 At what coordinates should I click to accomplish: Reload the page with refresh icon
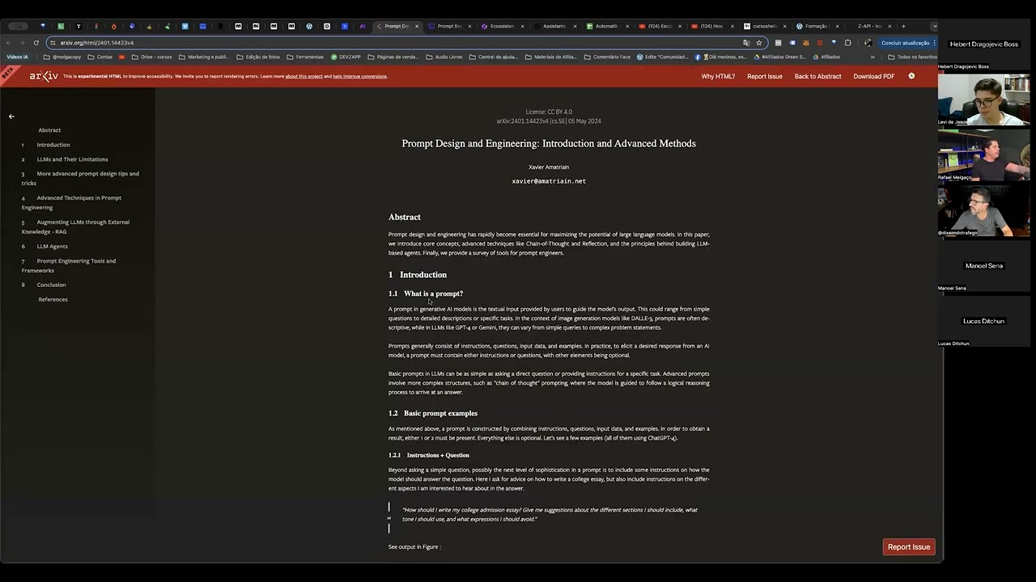pos(36,43)
